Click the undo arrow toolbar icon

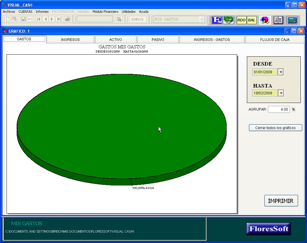pos(30,19)
